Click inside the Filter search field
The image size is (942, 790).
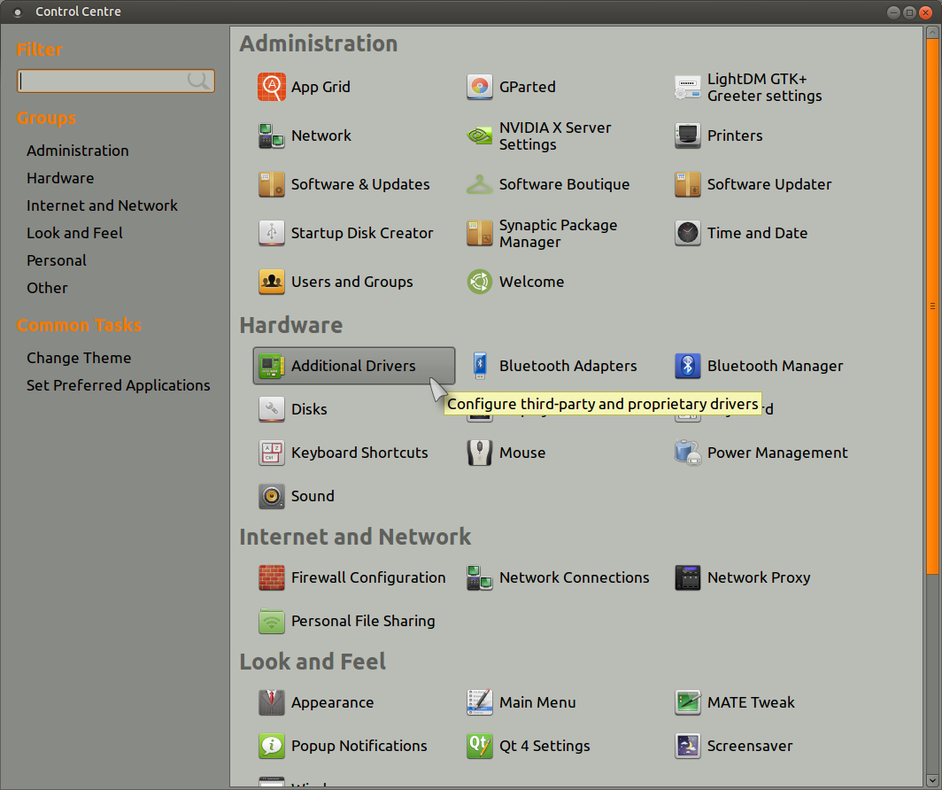(x=115, y=81)
